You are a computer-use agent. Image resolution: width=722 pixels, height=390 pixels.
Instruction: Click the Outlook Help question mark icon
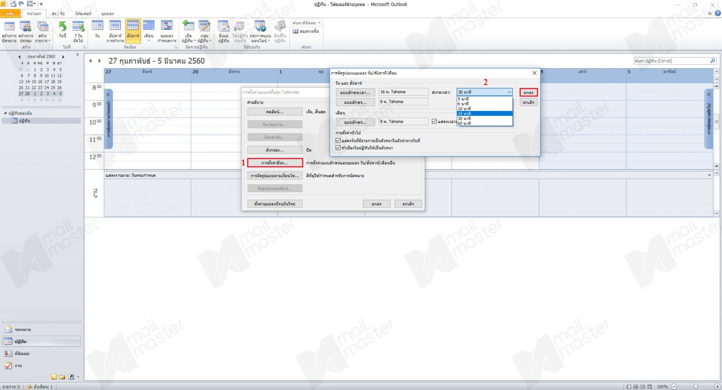(x=717, y=14)
